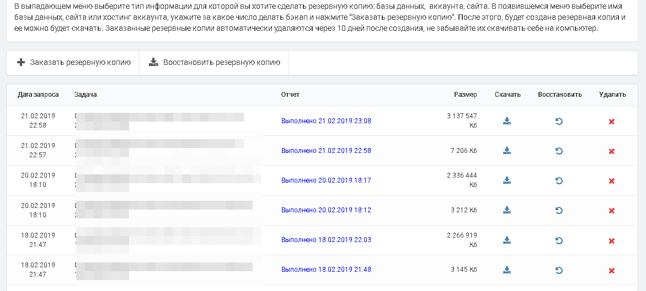Delete the 2 336 444 Кб backup

(611, 181)
